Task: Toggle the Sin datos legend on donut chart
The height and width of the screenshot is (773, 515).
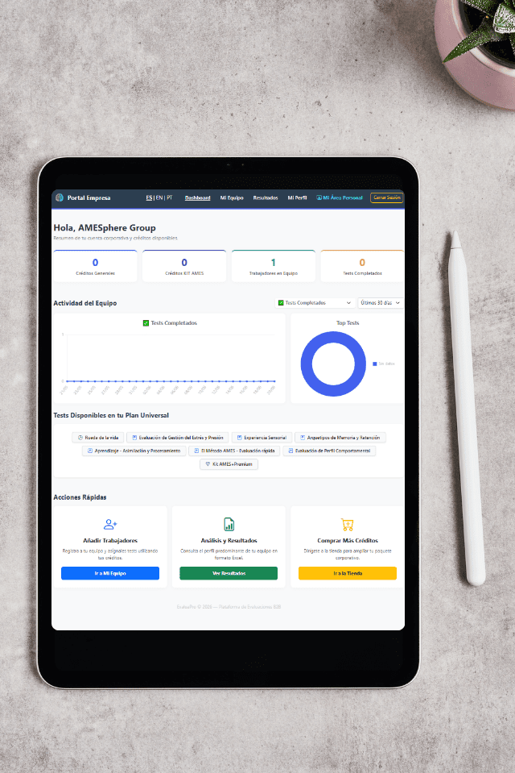Action: [x=384, y=364]
